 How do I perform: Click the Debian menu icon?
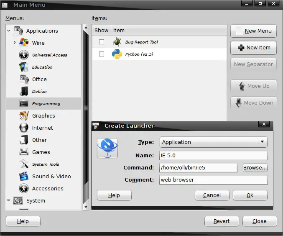coord(24,91)
